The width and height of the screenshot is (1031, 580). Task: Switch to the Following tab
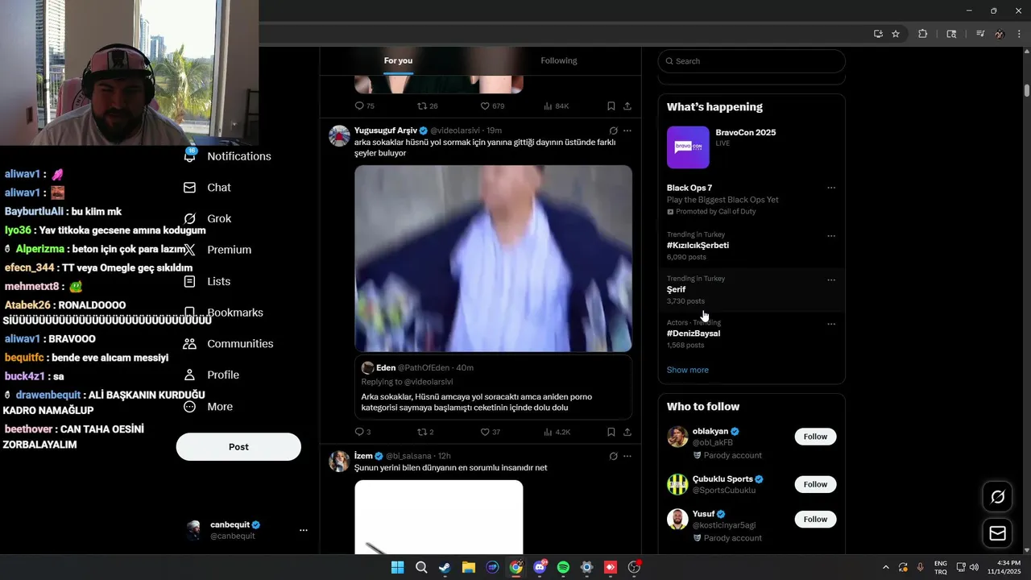(x=558, y=60)
